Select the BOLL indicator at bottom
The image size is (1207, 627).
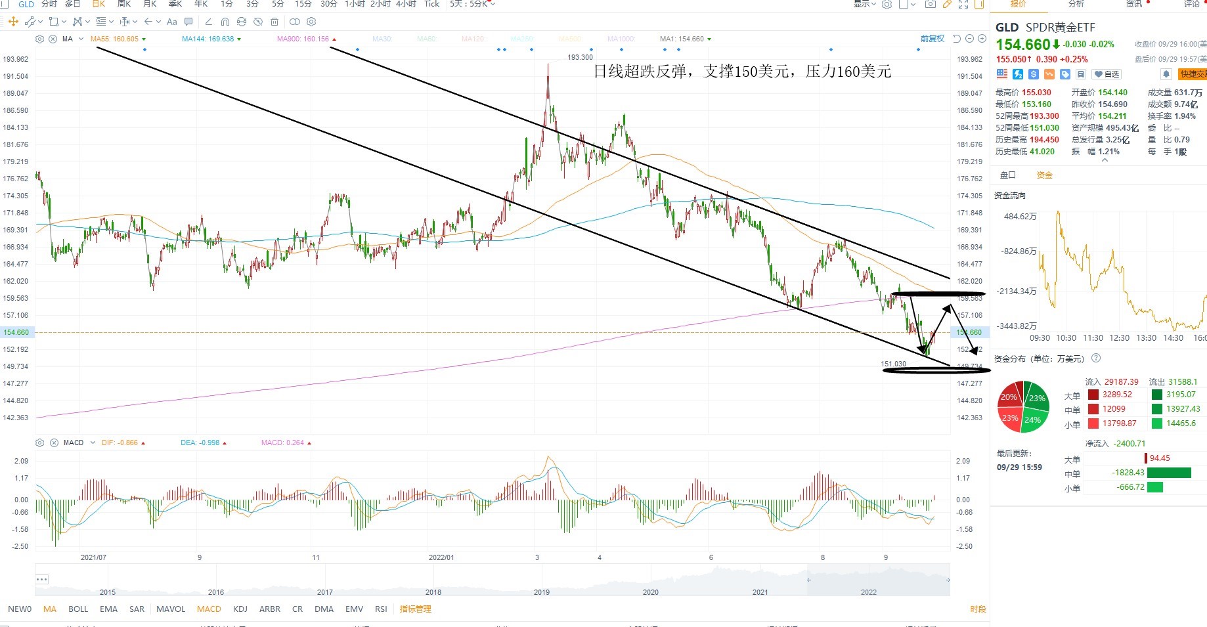[x=78, y=609]
